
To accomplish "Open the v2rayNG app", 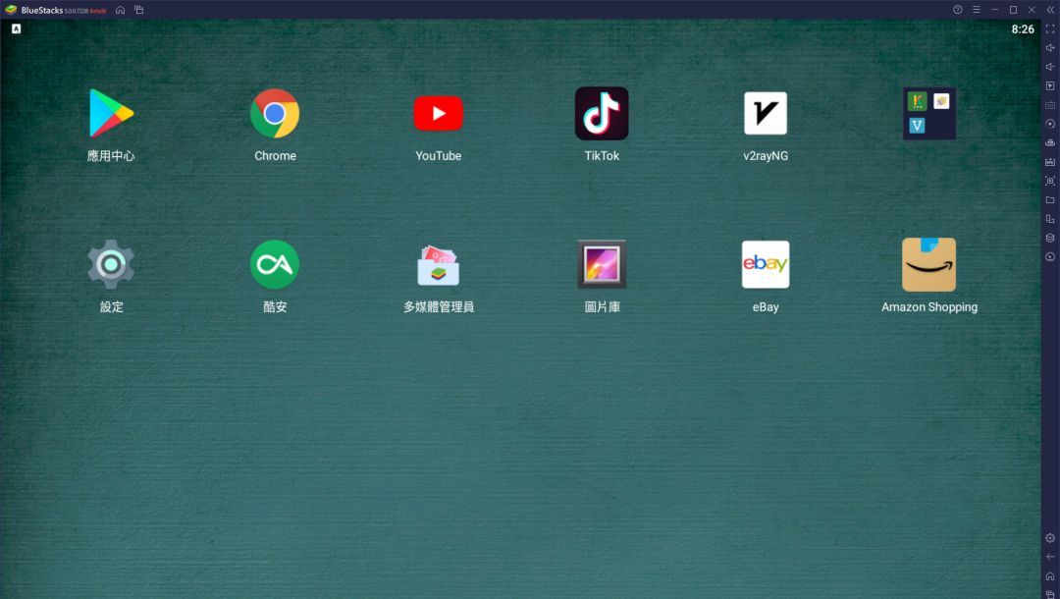I will [766, 114].
